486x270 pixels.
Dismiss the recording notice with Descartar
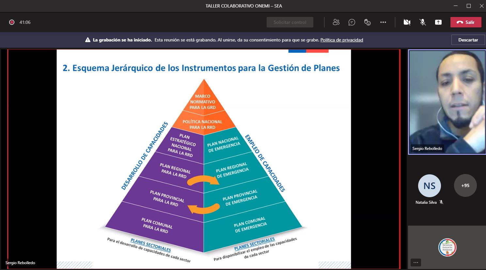pyautogui.click(x=468, y=40)
